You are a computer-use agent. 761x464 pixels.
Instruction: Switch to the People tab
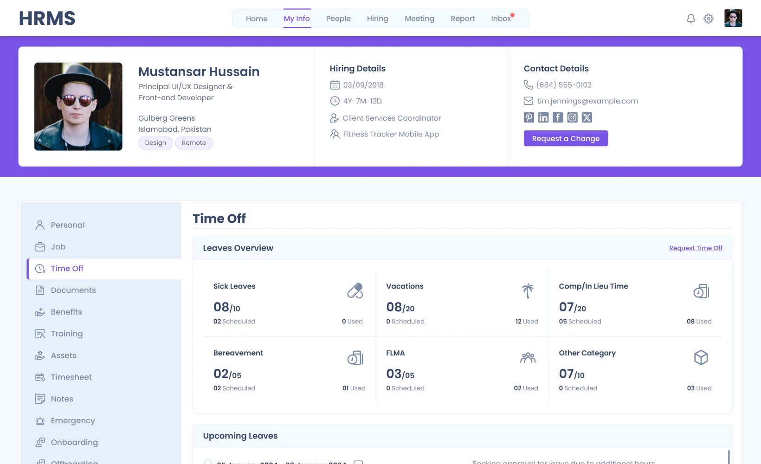(338, 19)
